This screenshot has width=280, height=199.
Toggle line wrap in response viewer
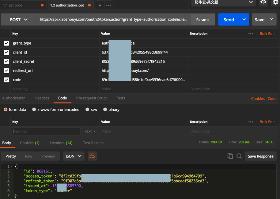[92, 156]
